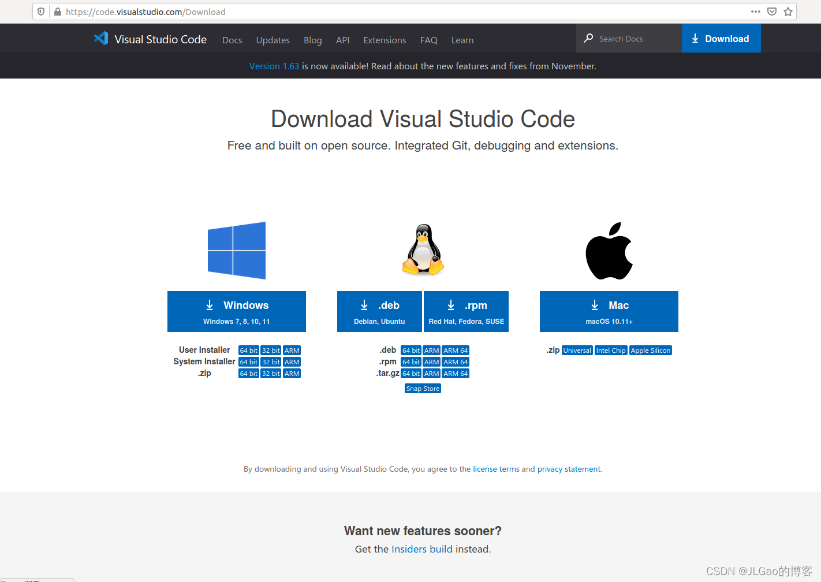Click the Snap Store badge

pyautogui.click(x=423, y=389)
